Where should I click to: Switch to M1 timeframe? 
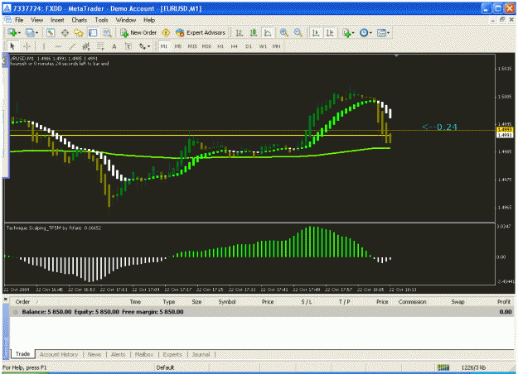164,46
